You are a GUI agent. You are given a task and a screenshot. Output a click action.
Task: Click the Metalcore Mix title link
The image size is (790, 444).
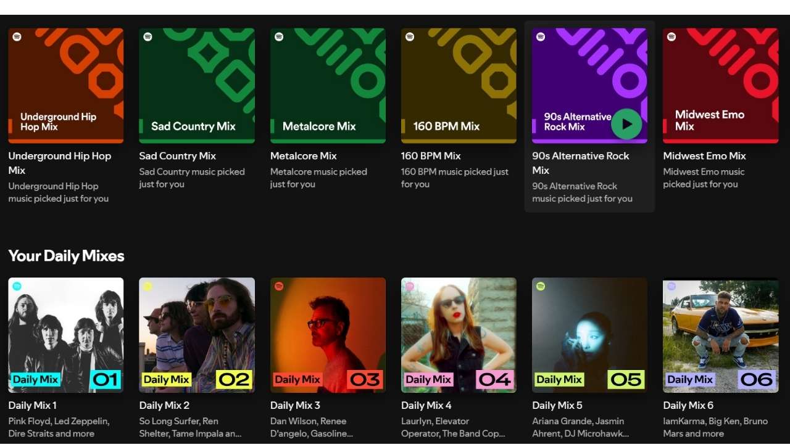coord(304,156)
